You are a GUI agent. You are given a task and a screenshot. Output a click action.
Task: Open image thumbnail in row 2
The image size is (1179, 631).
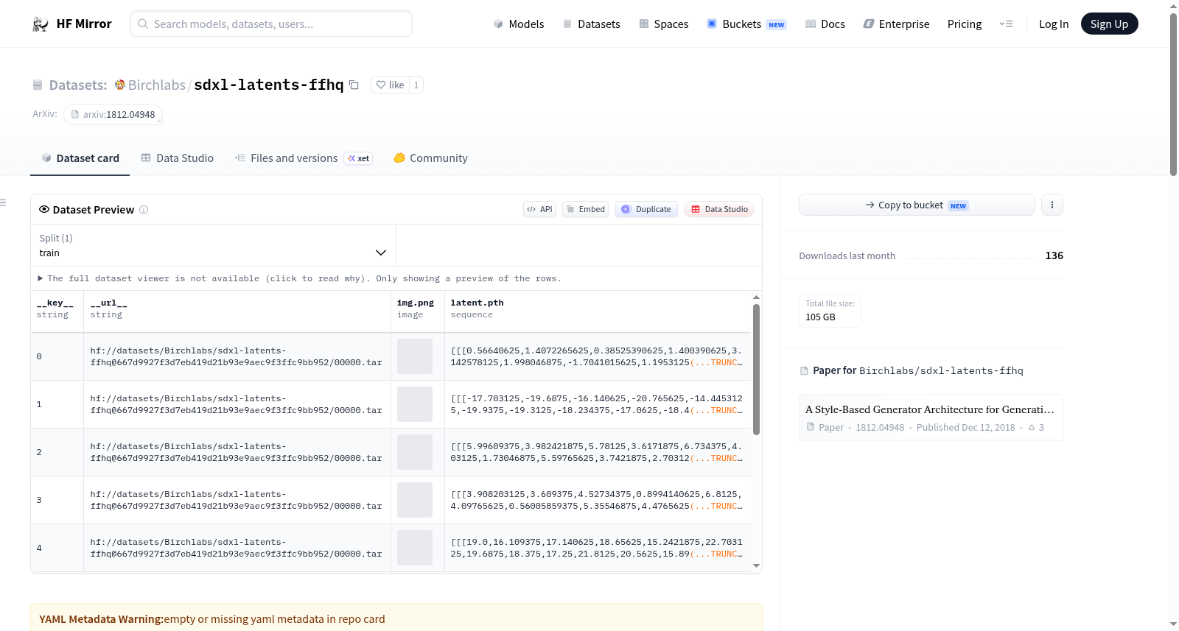pyautogui.click(x=415, y=452)
